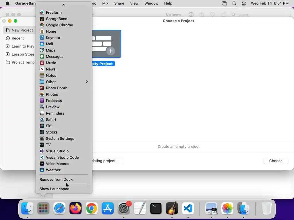
Task: Open Freeform from the Launchpad menu
Action: click(x=64, y=12)
